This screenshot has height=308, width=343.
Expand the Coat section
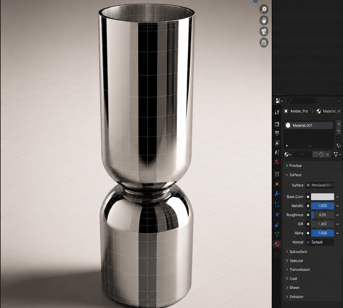pos(291,278)
